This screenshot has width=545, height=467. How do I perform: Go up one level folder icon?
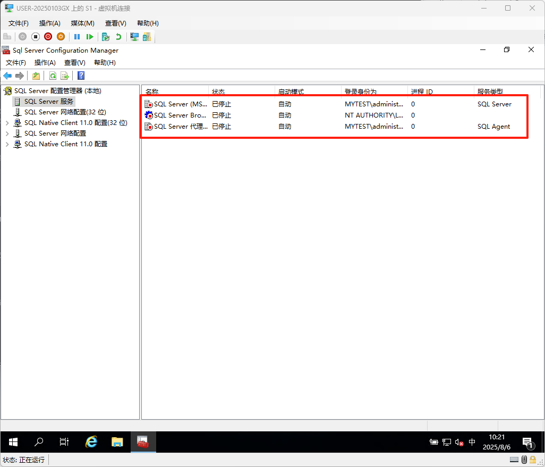coord(36,76)
